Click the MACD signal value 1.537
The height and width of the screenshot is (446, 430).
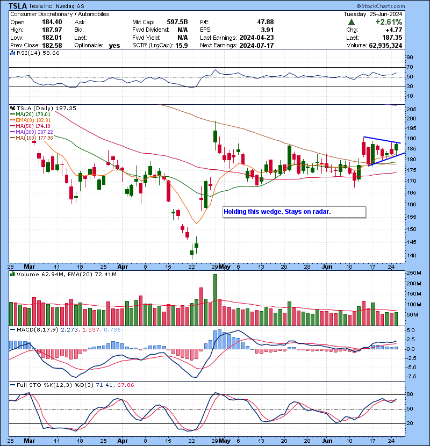point(91,330)
